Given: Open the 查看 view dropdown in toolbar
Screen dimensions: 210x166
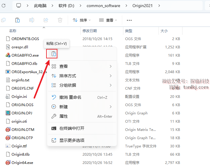Looking at the screenshot, I should 108,20.
